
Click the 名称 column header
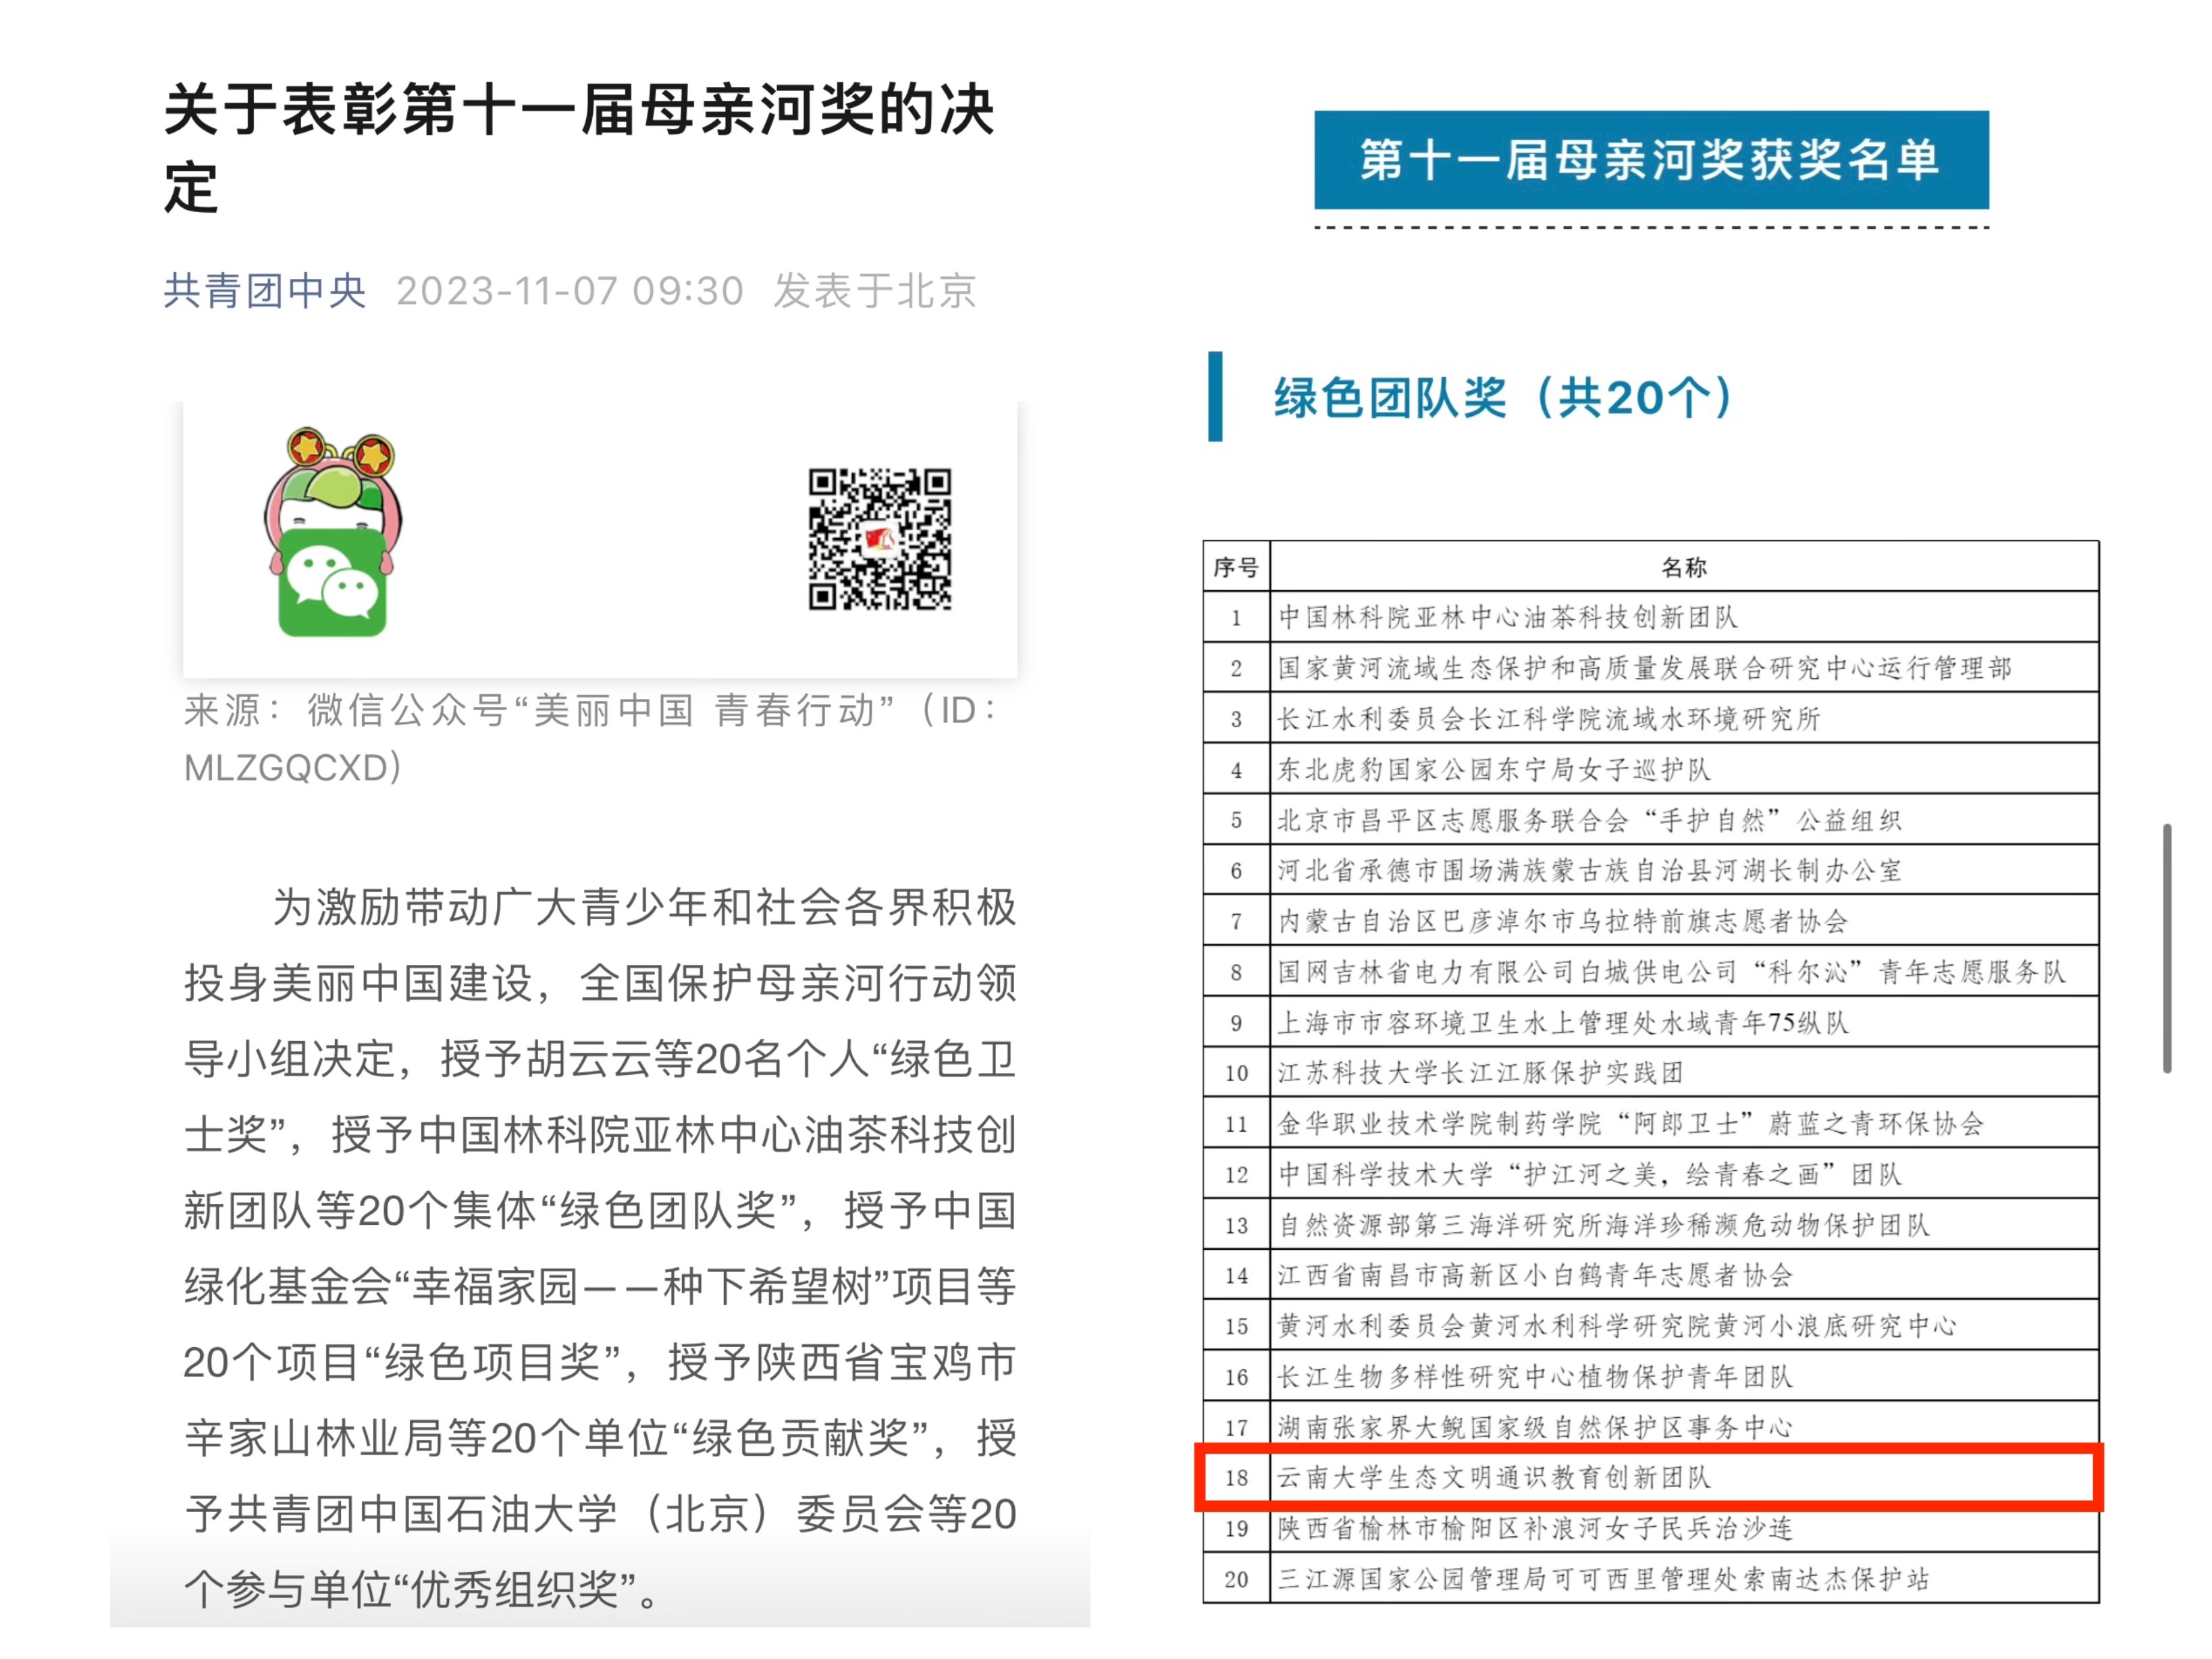1683,567
